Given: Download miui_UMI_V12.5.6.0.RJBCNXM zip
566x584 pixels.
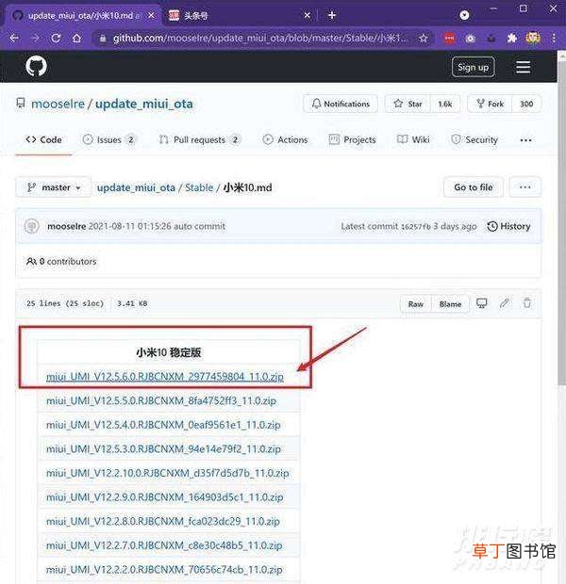Looking at the screenshot, I should (164, 377).
